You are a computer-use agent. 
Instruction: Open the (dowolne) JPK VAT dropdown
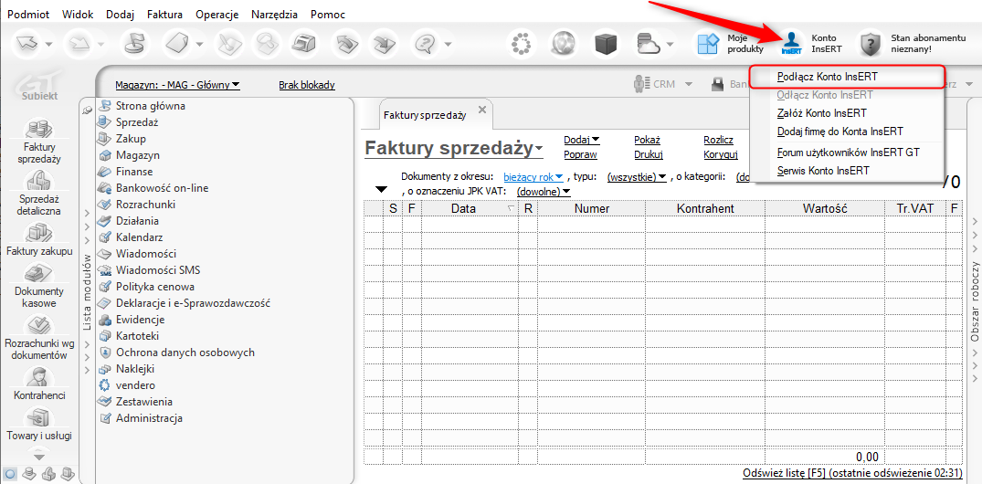pyautogui.click(x=544, y=192)
